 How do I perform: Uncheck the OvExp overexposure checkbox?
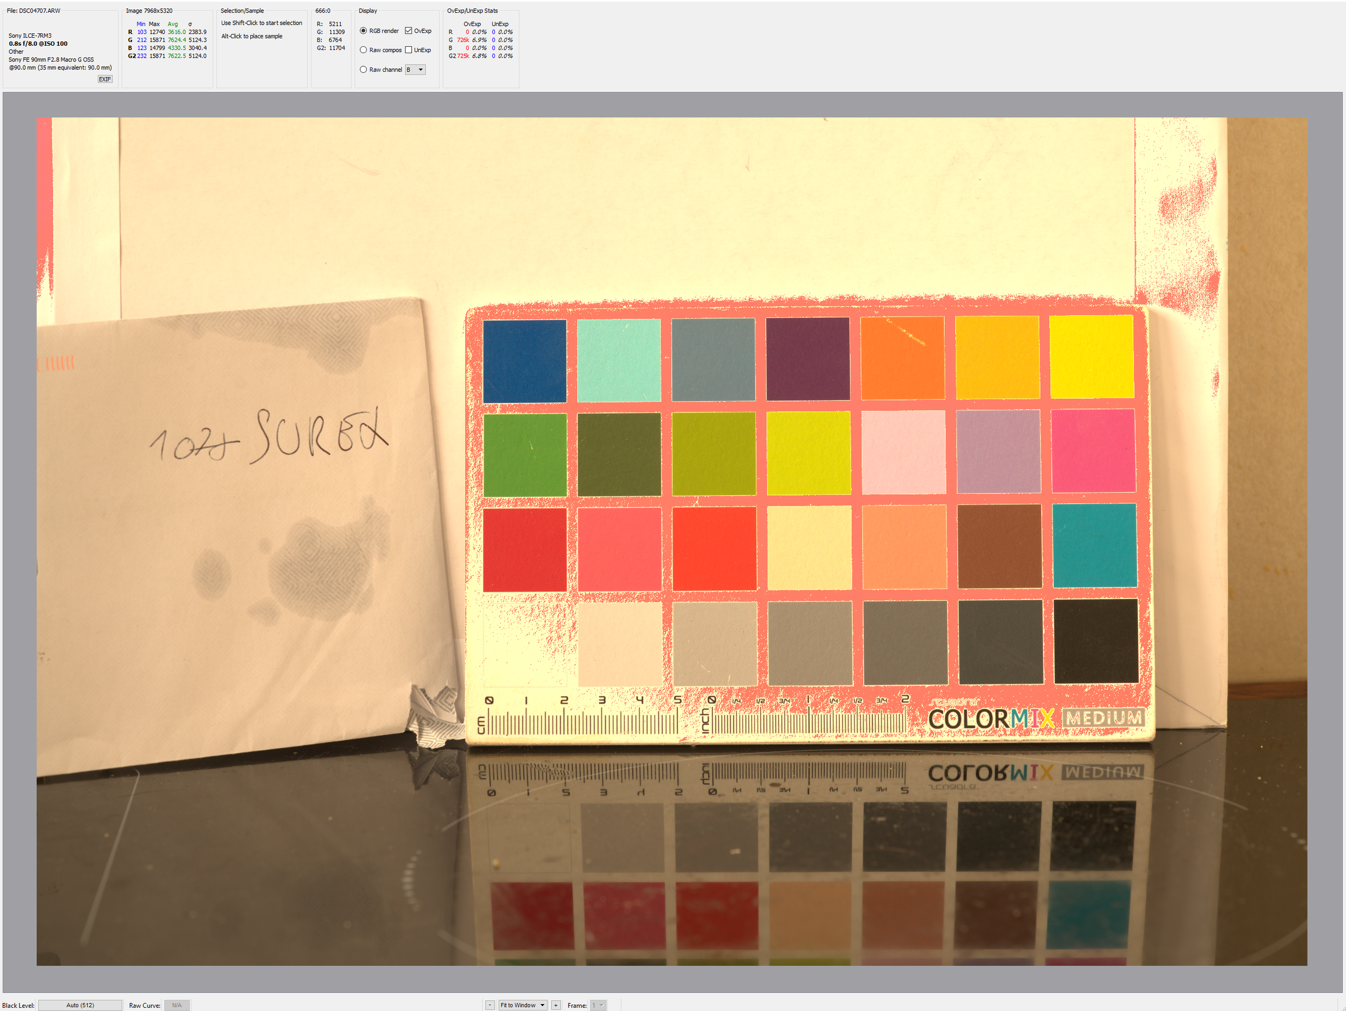(408, 30)
